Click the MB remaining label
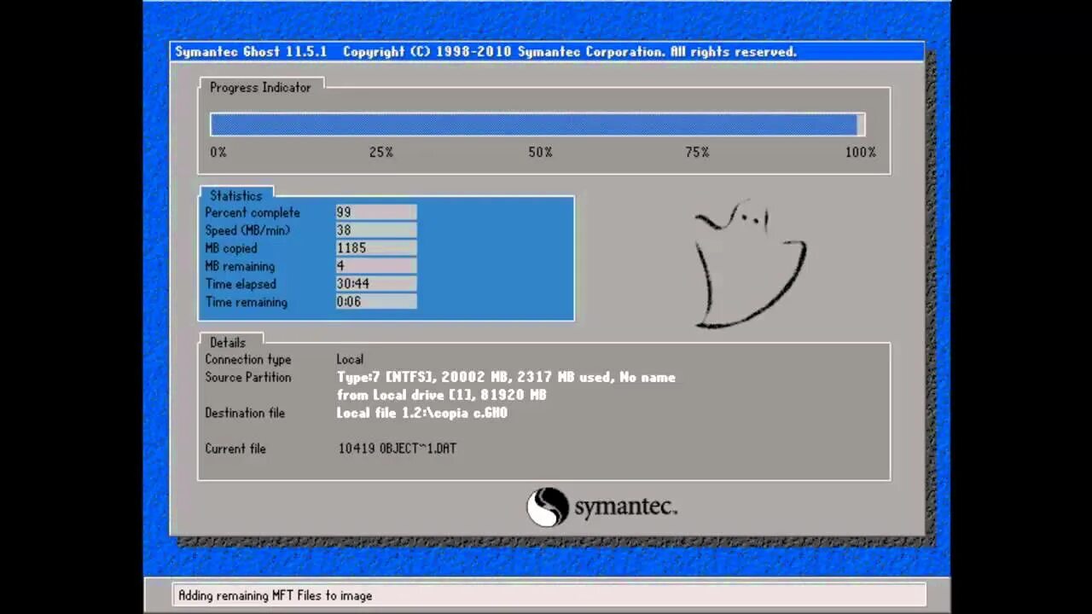This screenshot has width=1092, height=614. click(241, 266)
